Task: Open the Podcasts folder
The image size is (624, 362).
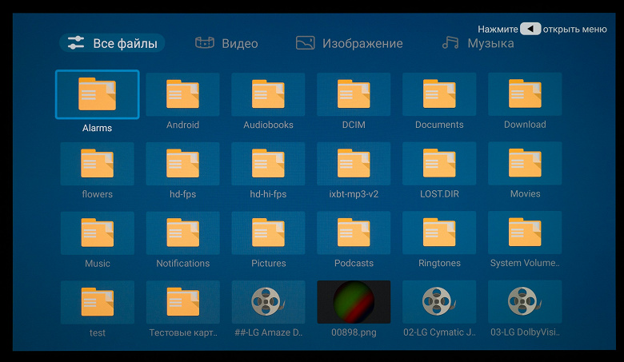Action: pyautogui.click(x=354, y=233)
